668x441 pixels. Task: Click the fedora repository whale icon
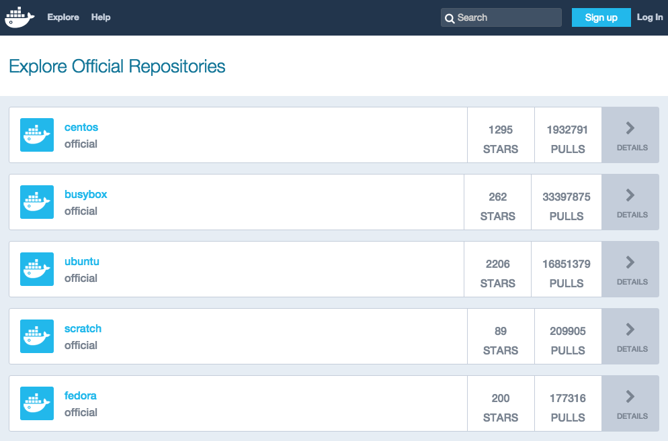tap(37, 403)
